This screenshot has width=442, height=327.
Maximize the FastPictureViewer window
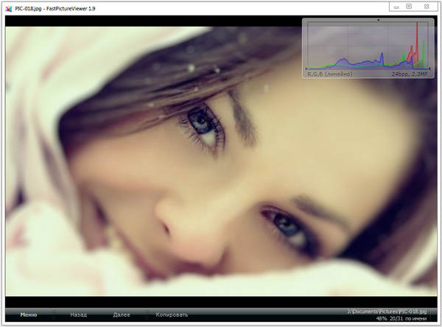click(x=409, y=7)
